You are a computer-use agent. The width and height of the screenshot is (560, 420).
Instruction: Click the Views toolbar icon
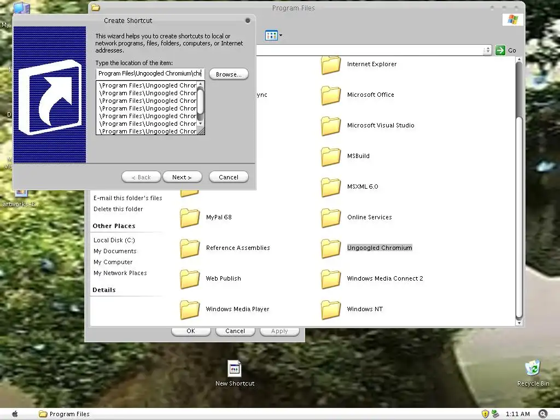coord(271,36)
